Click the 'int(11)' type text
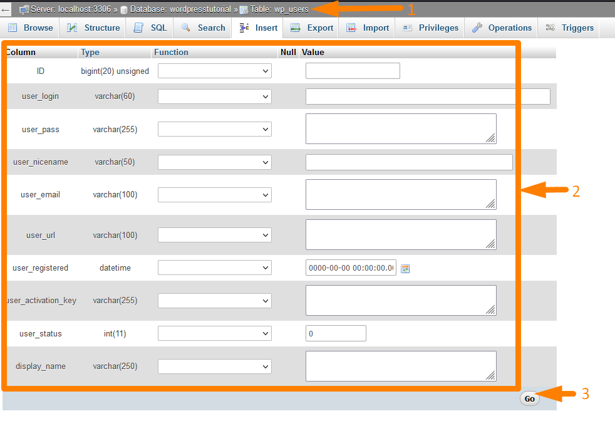This screenshot has height=421, width=615. click(115, 333)
